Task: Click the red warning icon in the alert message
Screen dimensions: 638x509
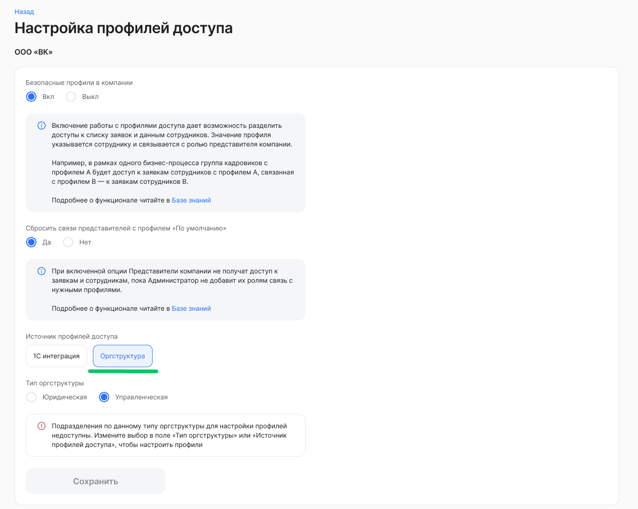Action: (x=41, y=425)
